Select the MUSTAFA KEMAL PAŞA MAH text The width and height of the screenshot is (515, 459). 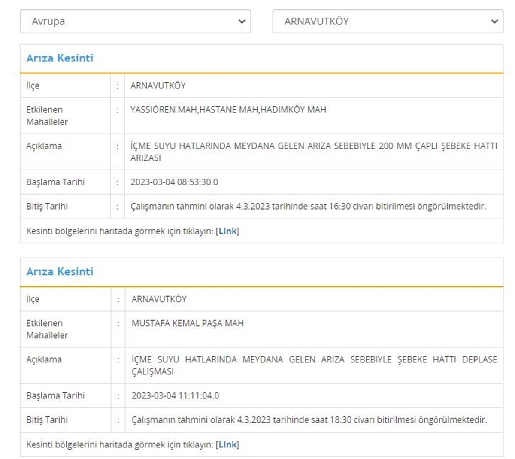188,323
